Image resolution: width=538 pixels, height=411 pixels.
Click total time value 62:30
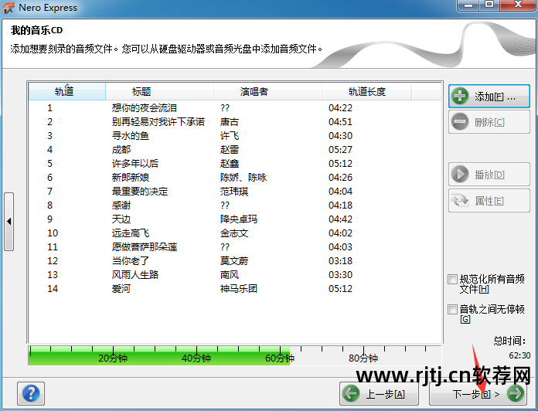coord(519,355)
